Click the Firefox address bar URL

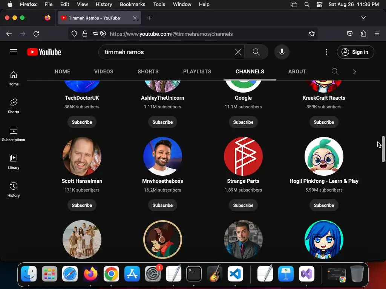click(171, 34)
